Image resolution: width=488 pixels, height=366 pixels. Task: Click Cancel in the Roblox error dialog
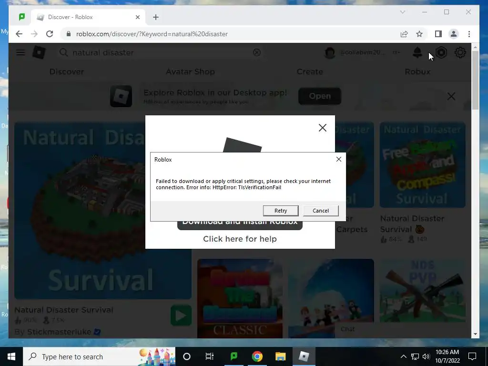321,211
